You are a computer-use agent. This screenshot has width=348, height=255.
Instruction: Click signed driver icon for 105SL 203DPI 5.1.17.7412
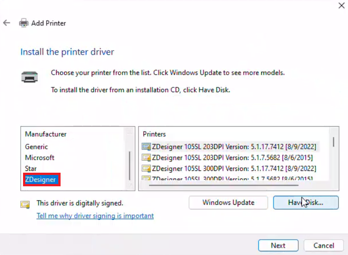point(146,146)
